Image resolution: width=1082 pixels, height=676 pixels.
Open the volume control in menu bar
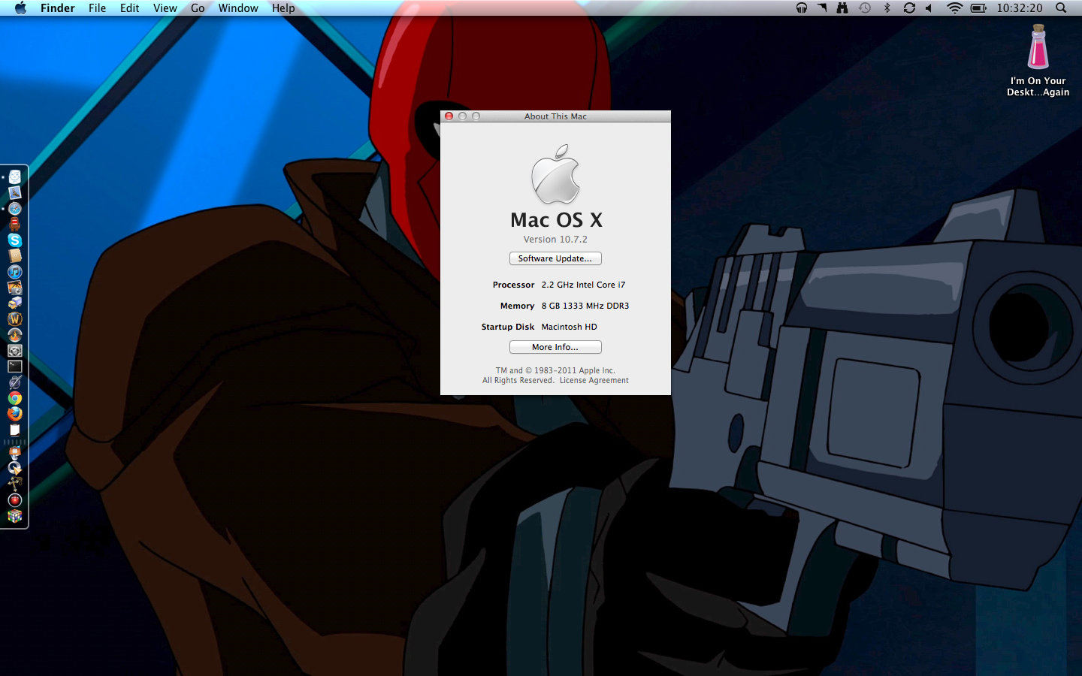click(929, 8)
